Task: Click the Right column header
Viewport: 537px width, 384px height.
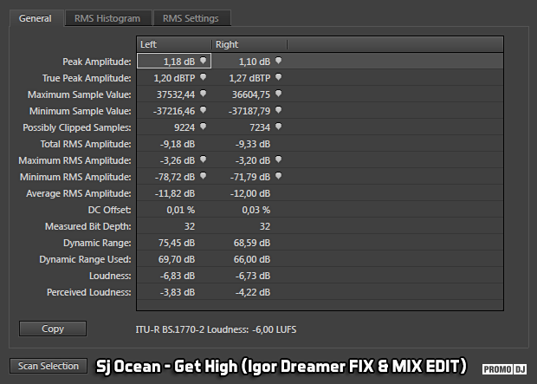Action: point(249,44)
